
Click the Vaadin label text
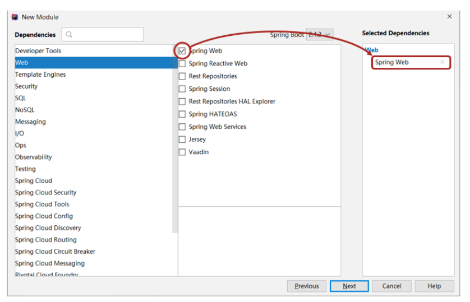199,152
